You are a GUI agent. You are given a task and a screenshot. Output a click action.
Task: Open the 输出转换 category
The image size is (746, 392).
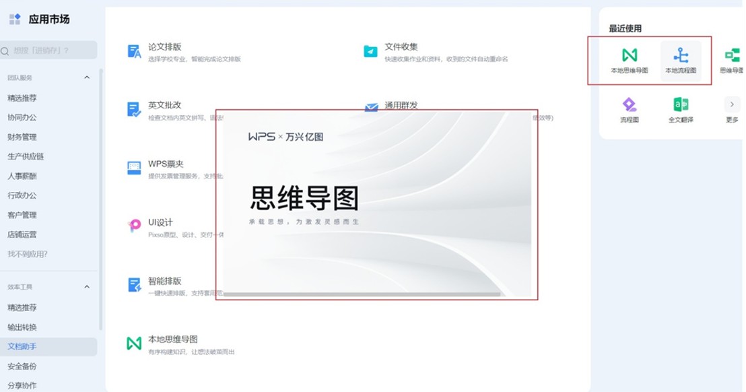point(22,327)
